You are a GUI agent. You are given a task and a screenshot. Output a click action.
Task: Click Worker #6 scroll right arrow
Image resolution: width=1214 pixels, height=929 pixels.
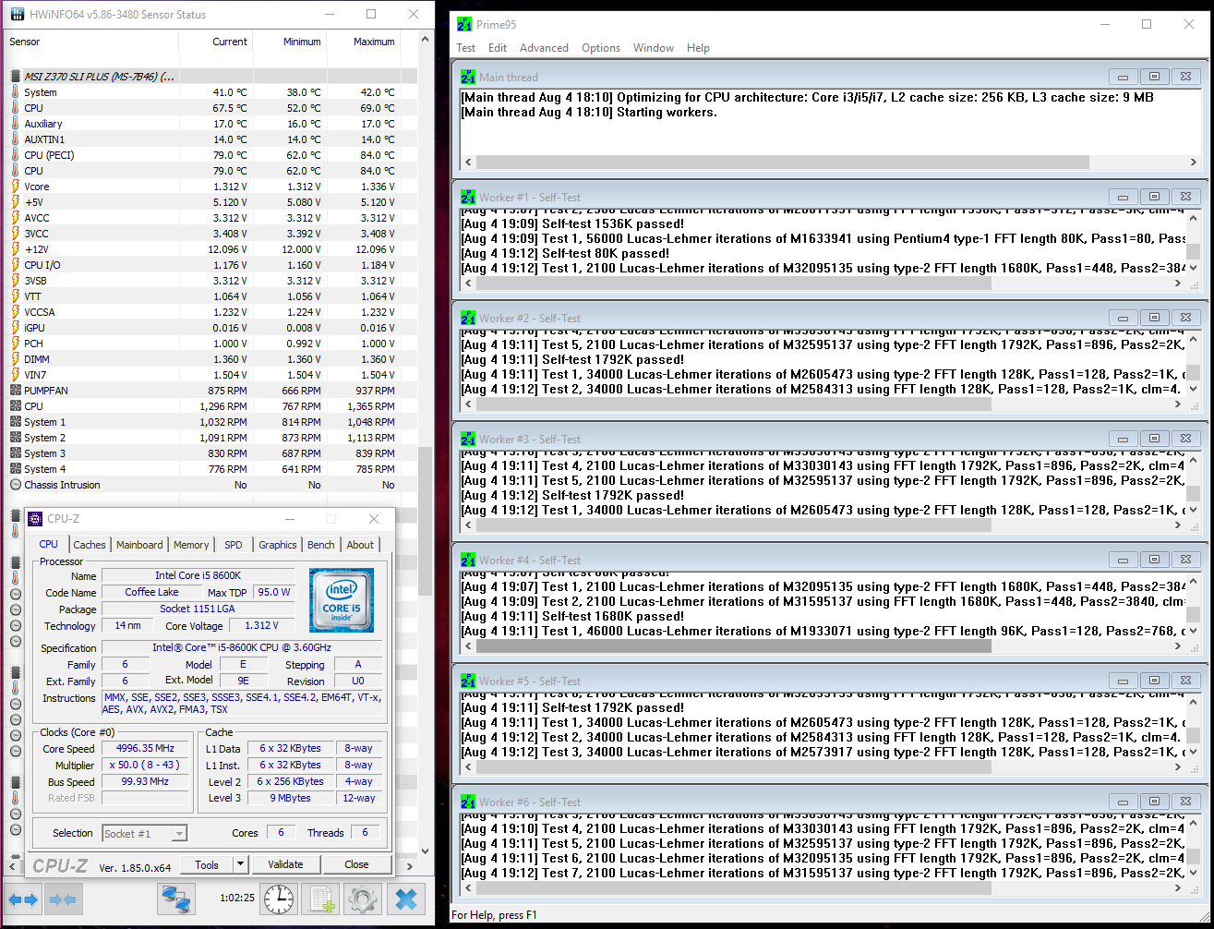(x=1179, y=888)
